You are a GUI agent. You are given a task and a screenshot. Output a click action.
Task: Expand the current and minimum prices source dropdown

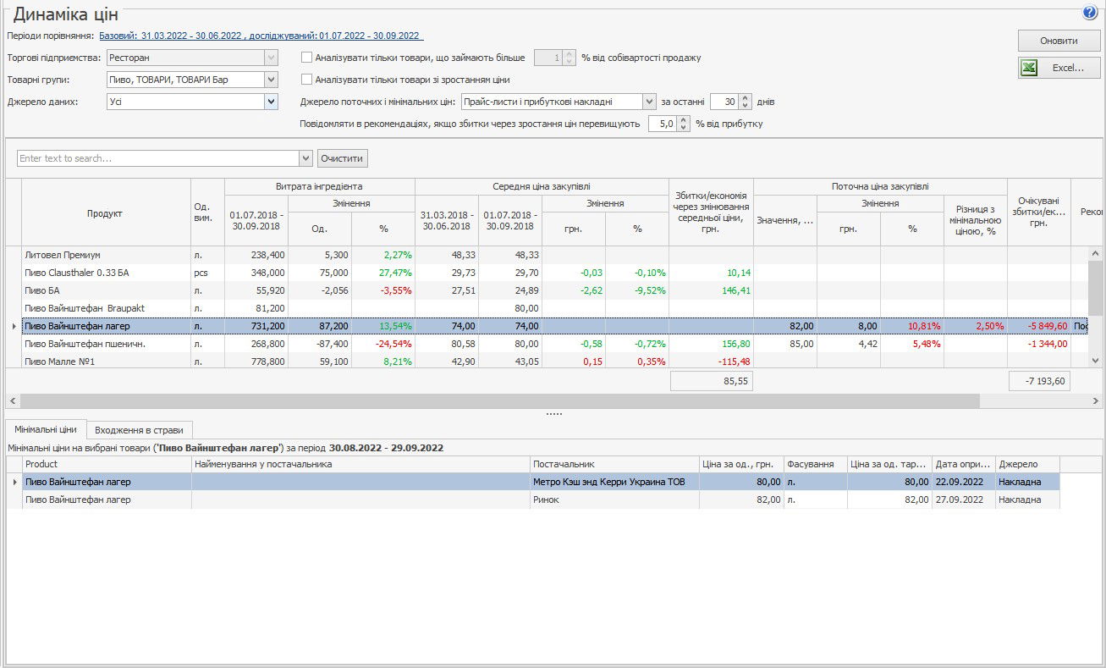[649, 102]
